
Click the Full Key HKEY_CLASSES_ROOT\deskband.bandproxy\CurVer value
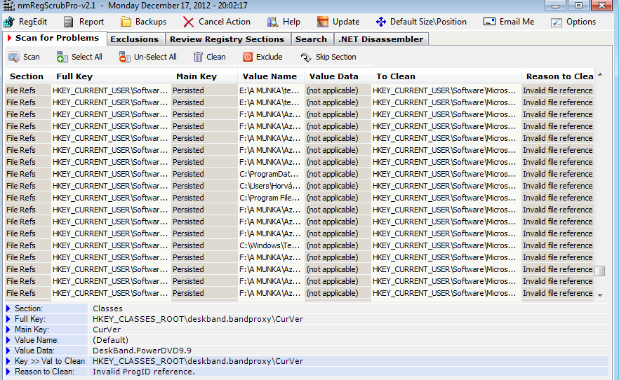point(198,319)
